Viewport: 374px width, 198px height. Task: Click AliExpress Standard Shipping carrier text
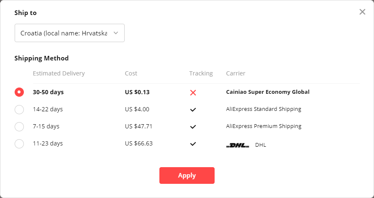[264, 109]
